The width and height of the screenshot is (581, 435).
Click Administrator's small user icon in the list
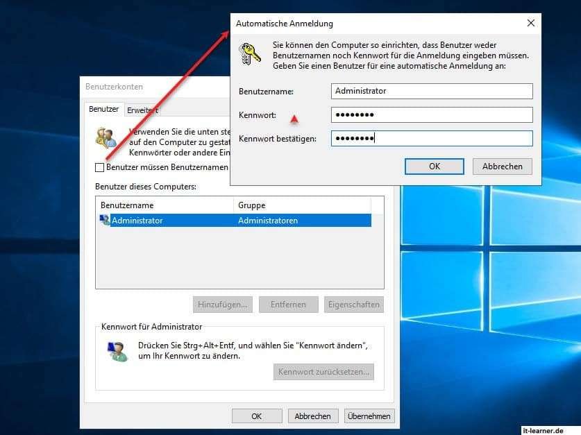104,219
